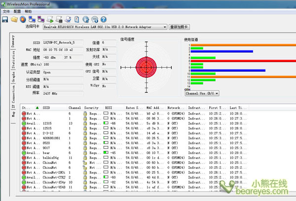This screenshot has height=201, width=296.
Task: Click the lock icon in ChinaNet-CTKJ row
Action: pyautogui.click(x=85, y=177)
